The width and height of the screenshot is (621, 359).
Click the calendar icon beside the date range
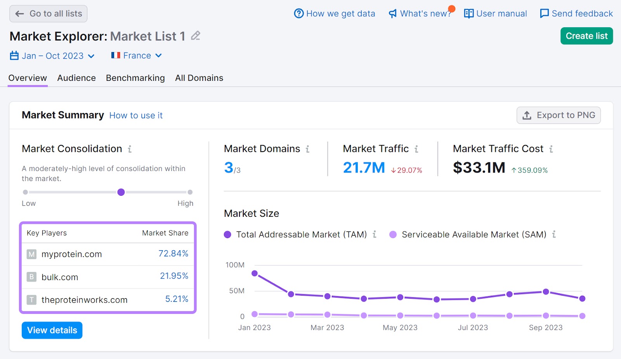click(14, 55)
